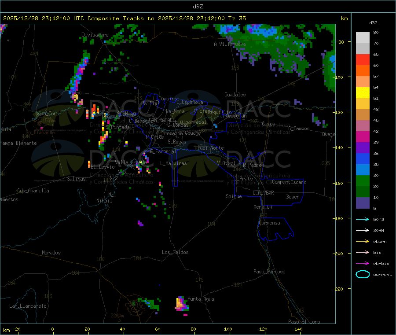Click the Nihuil map label
This screenshot has height=335, width=396.
click(x=104, y=201)
